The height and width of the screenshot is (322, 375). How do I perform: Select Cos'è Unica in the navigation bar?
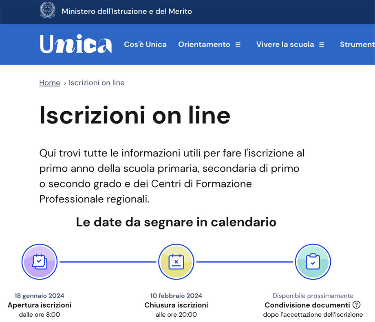pos(145,44)
